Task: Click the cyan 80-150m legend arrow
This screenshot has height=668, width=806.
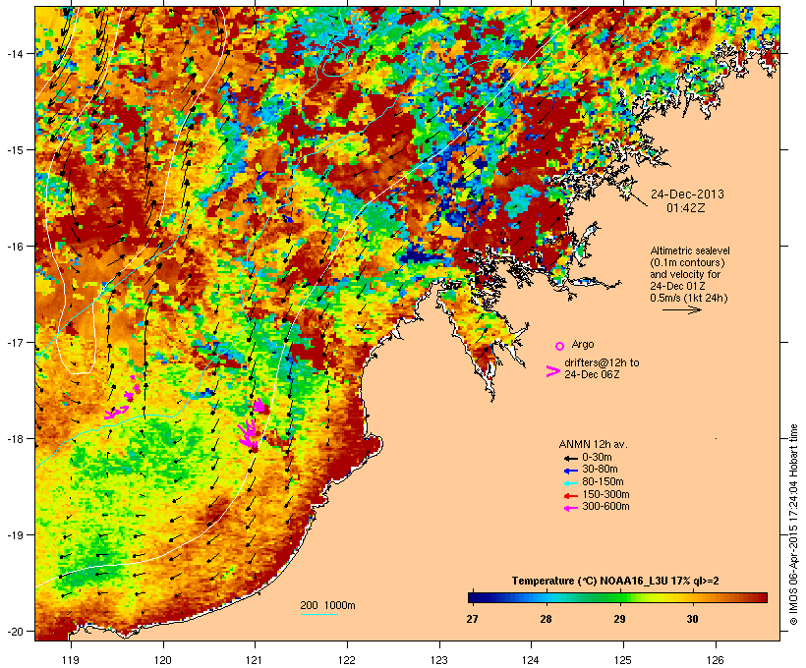Action: [x=571, y=483]
